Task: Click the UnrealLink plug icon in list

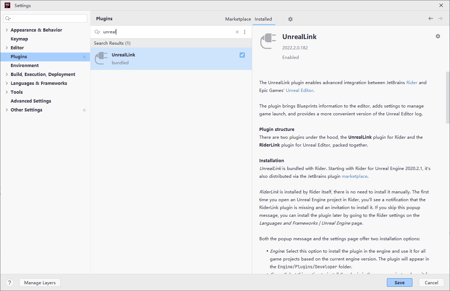Action: coord(101,58)
